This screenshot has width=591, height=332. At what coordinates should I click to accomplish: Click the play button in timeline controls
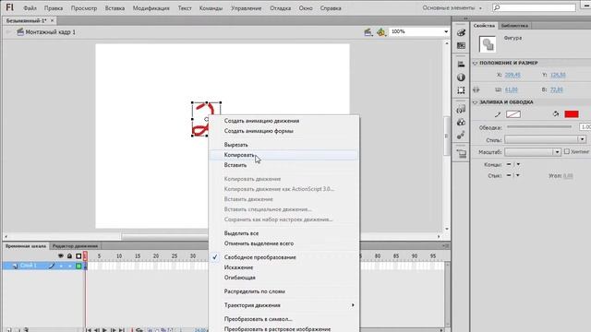pyautogui.click(x=104, y=330)
